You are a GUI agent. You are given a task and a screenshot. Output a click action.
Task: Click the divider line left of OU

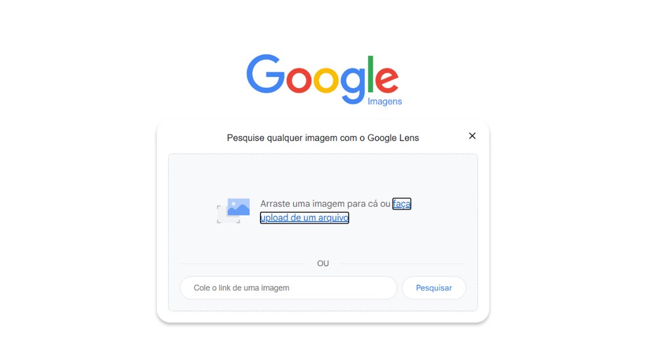(x=243, y=263)
